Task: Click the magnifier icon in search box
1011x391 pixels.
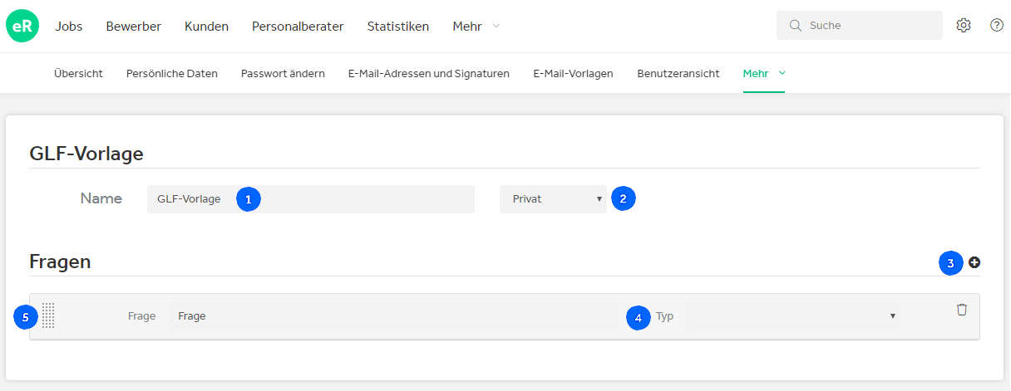Action: (x=795, y=26)
